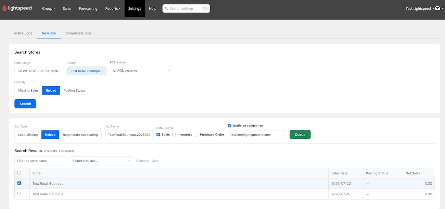
Task: Click the Filter by store name field
Action: 41,161
